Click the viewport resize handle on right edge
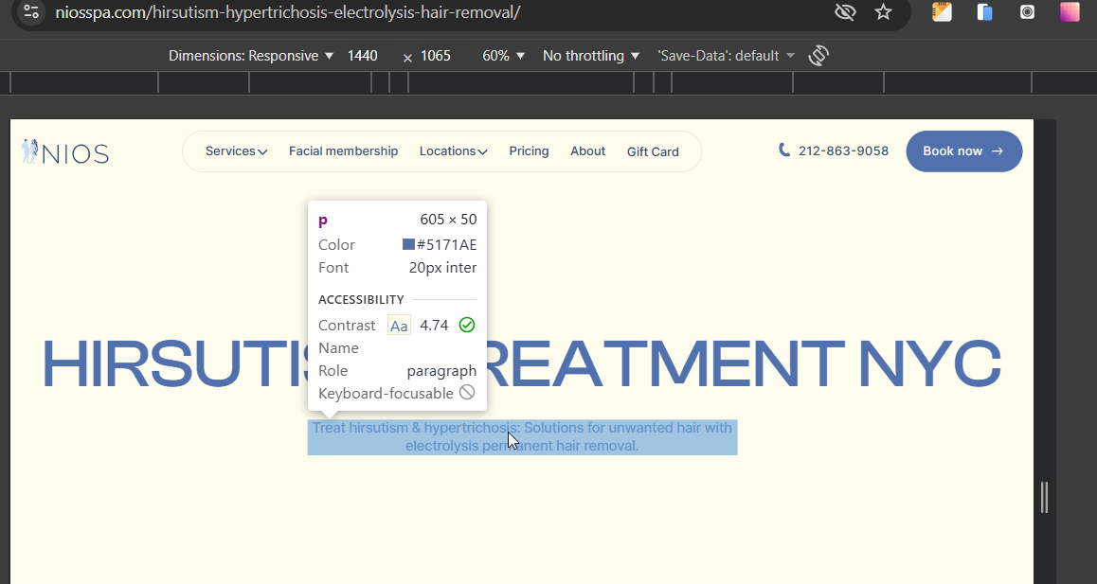 point(1045,497)
